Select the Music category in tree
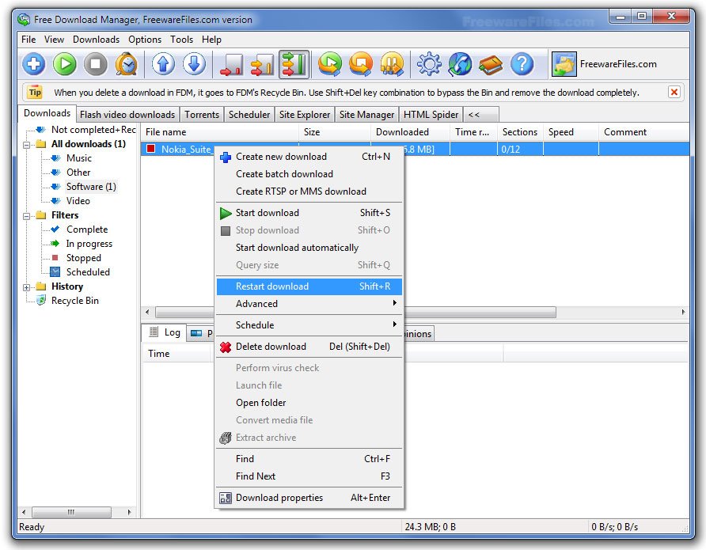Image resolution: width=706 pixels, height=550 pixels. click(79, 158)
